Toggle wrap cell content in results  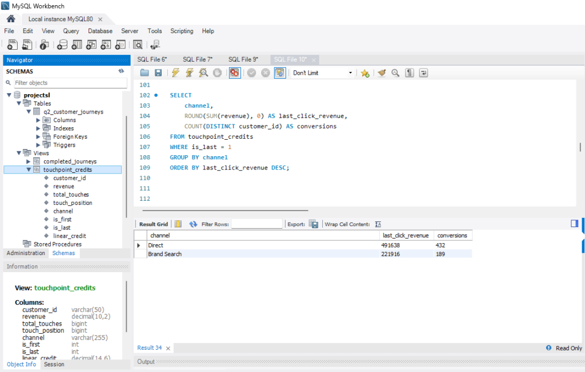pyautogui.click(x=378, y=224)
